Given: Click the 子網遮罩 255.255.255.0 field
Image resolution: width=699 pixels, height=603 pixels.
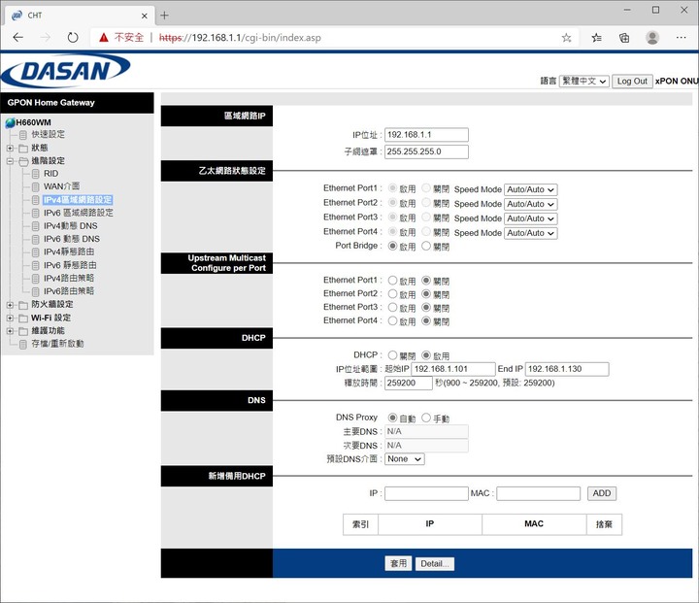Looking at the screenshot, I should pyautogui.click(x=426, y=151).
